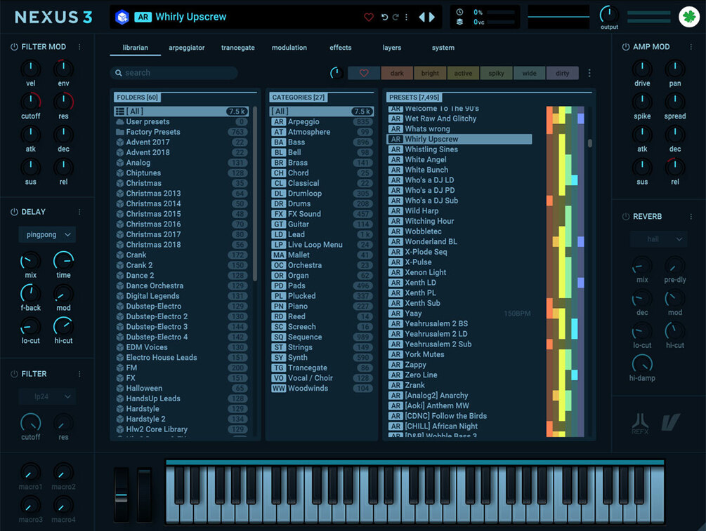Select the [ All ] folders entry

click(181, 111)
